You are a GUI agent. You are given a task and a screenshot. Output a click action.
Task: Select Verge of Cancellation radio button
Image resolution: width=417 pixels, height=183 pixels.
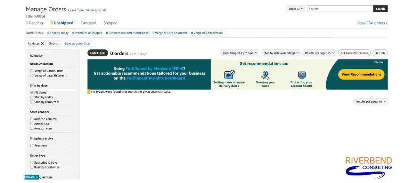pos(32,71)
